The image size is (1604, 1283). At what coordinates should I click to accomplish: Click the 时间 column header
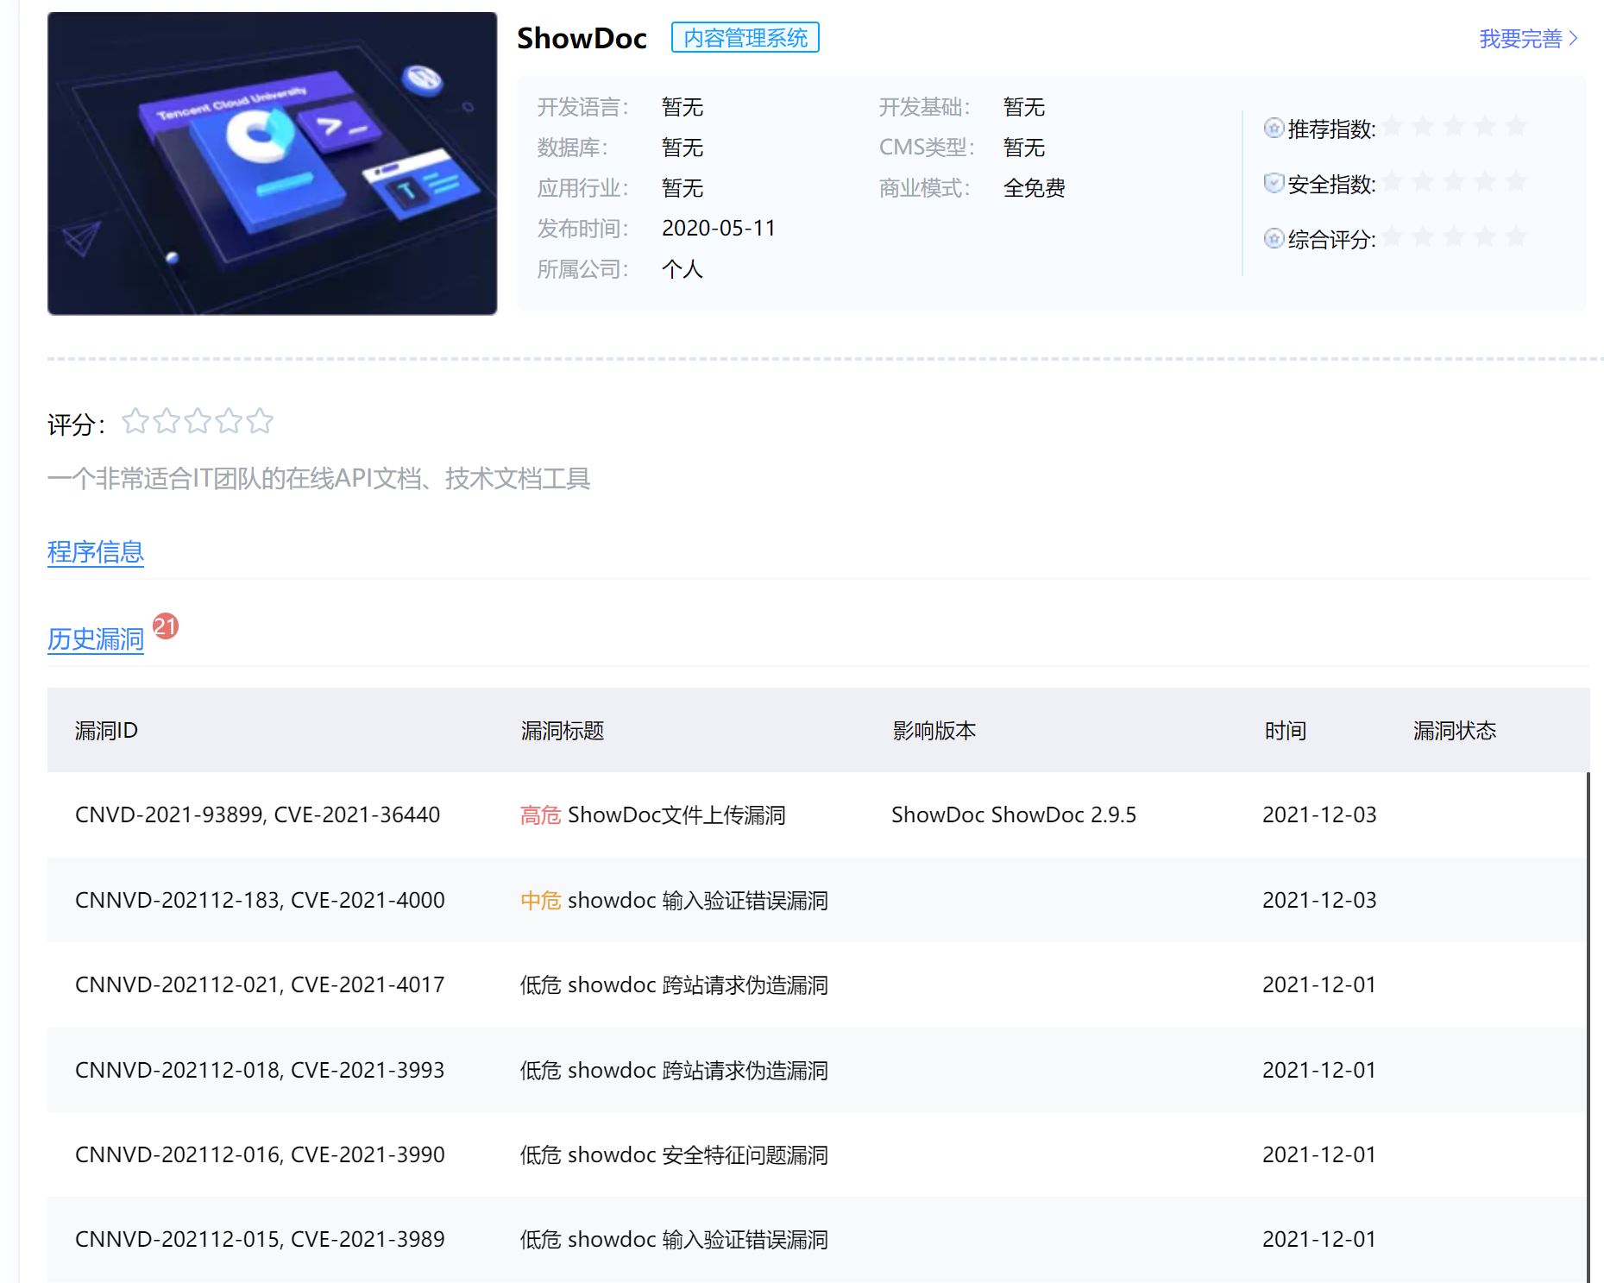[x=1285, y=731]
